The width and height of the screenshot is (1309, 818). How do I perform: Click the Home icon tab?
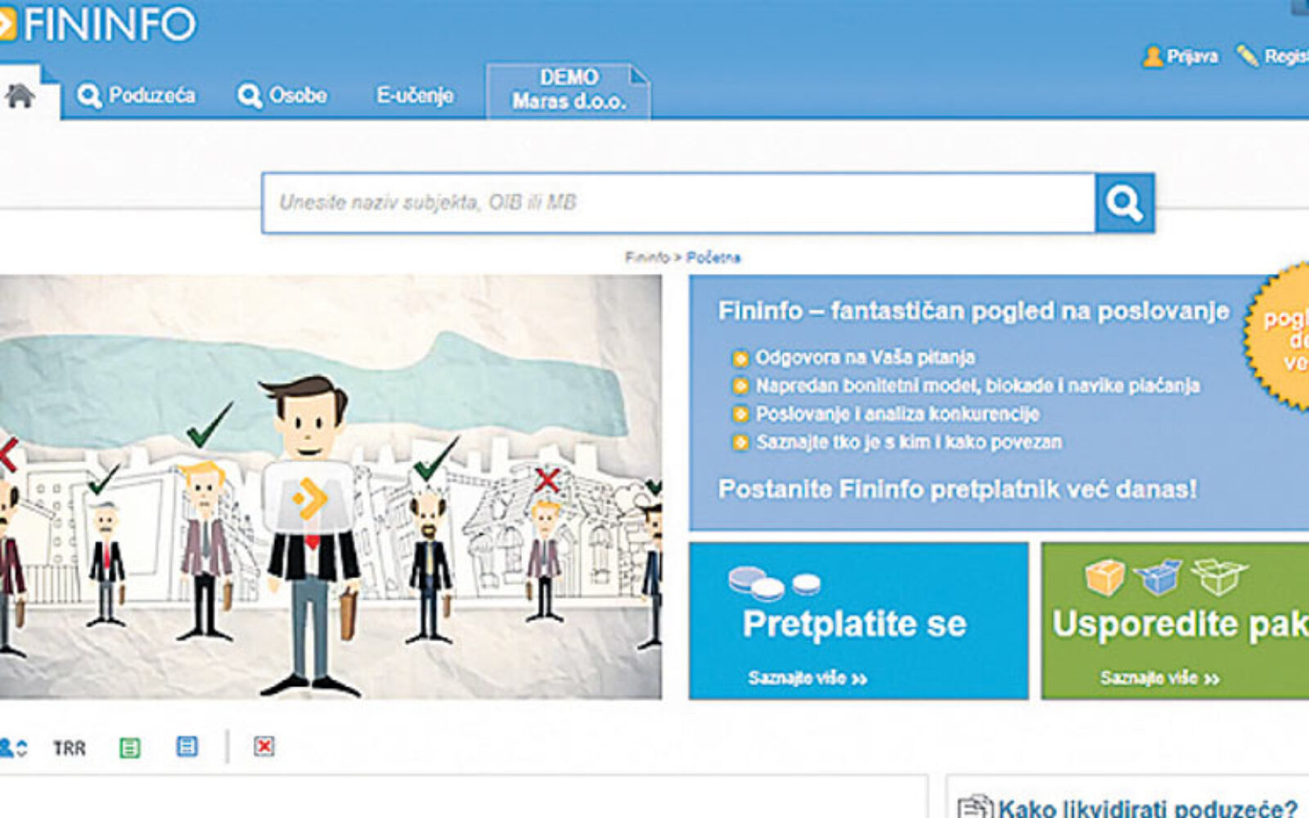click(x=20, y=97)
